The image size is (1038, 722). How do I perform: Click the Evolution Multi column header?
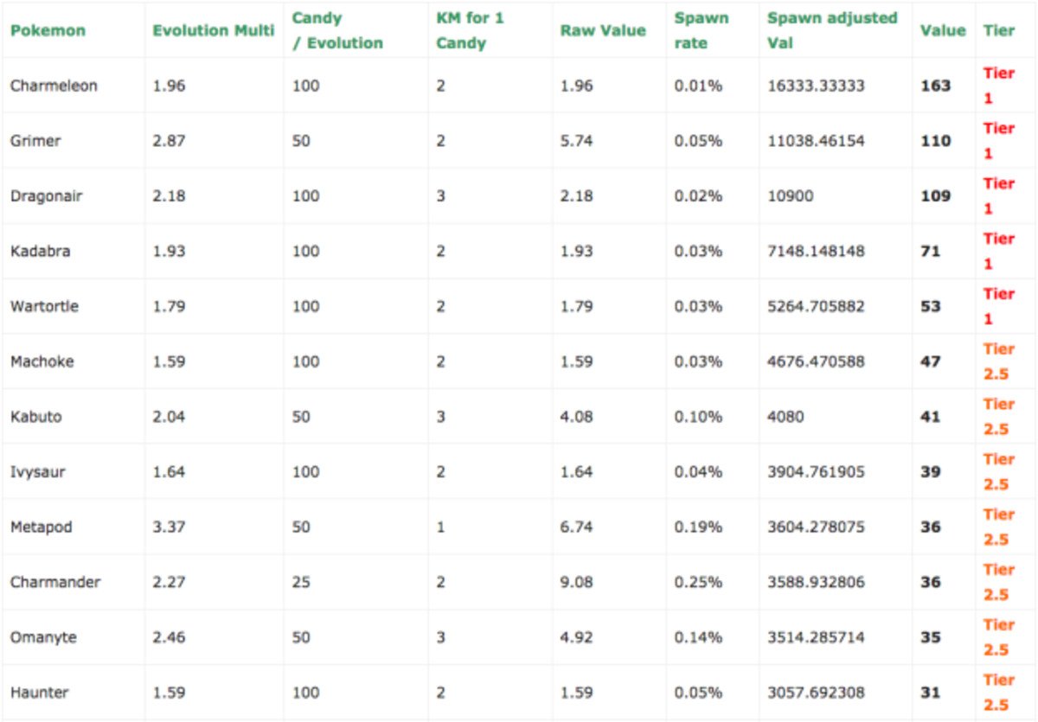[214, 30]
